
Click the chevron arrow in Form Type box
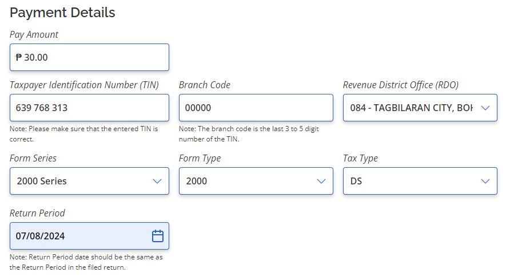tap(321, 181)
